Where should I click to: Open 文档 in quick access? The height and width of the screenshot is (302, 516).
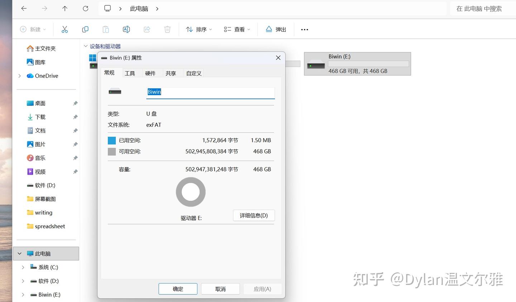point(36,131)
